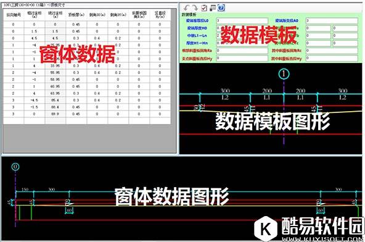The height and width of the screenshot is (242, 365).
Task: Click the H0 thickness input field
Action: click(x=242, y=28)
